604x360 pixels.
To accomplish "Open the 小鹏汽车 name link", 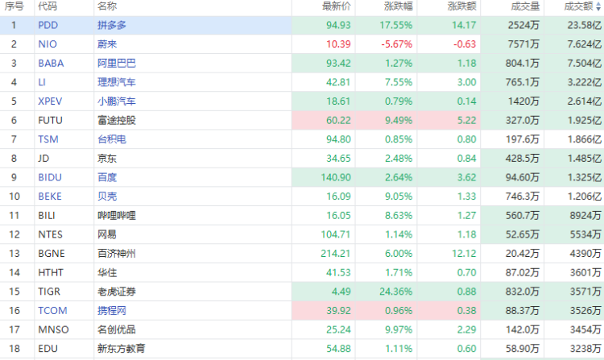I will click(117, 101).
